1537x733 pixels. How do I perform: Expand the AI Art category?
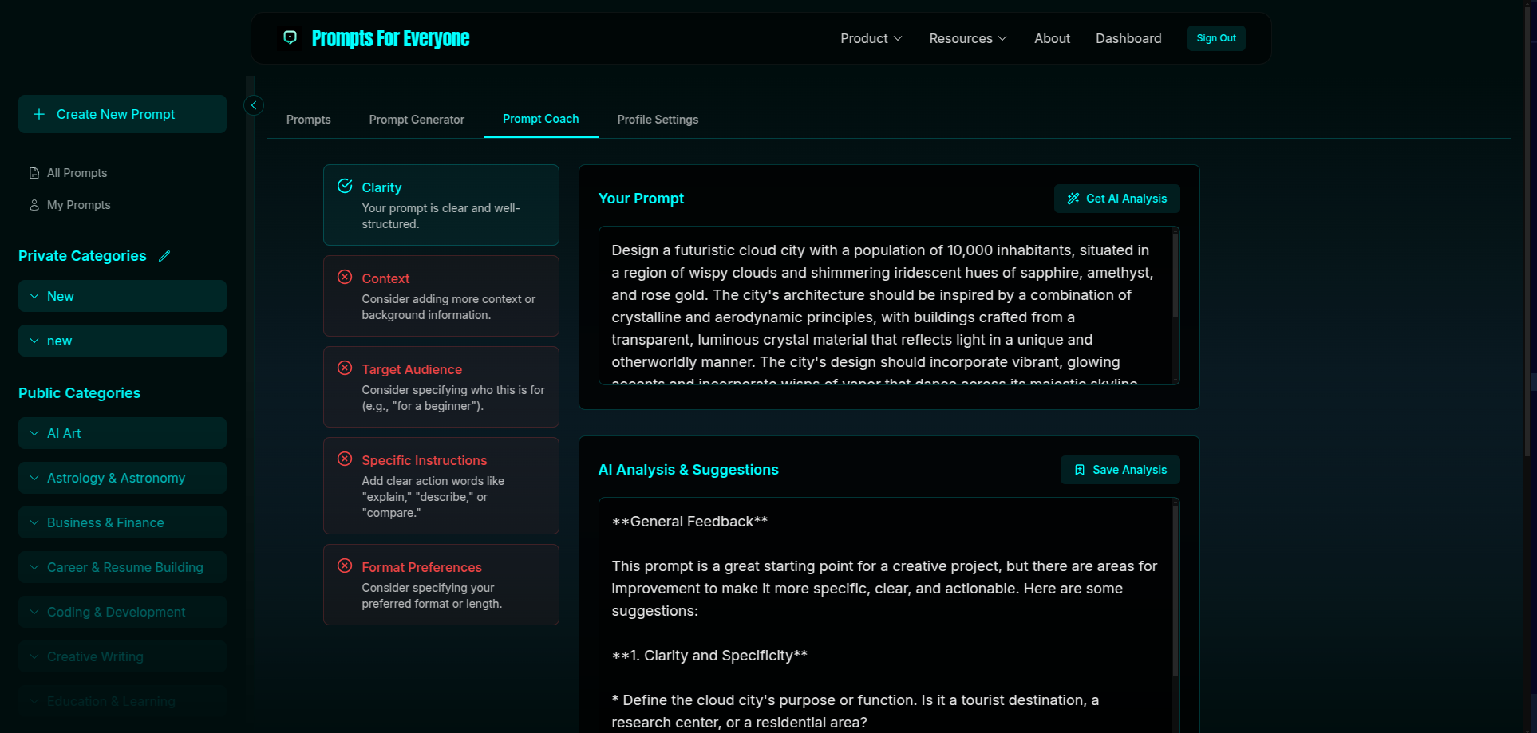click(x=122, y=433)
